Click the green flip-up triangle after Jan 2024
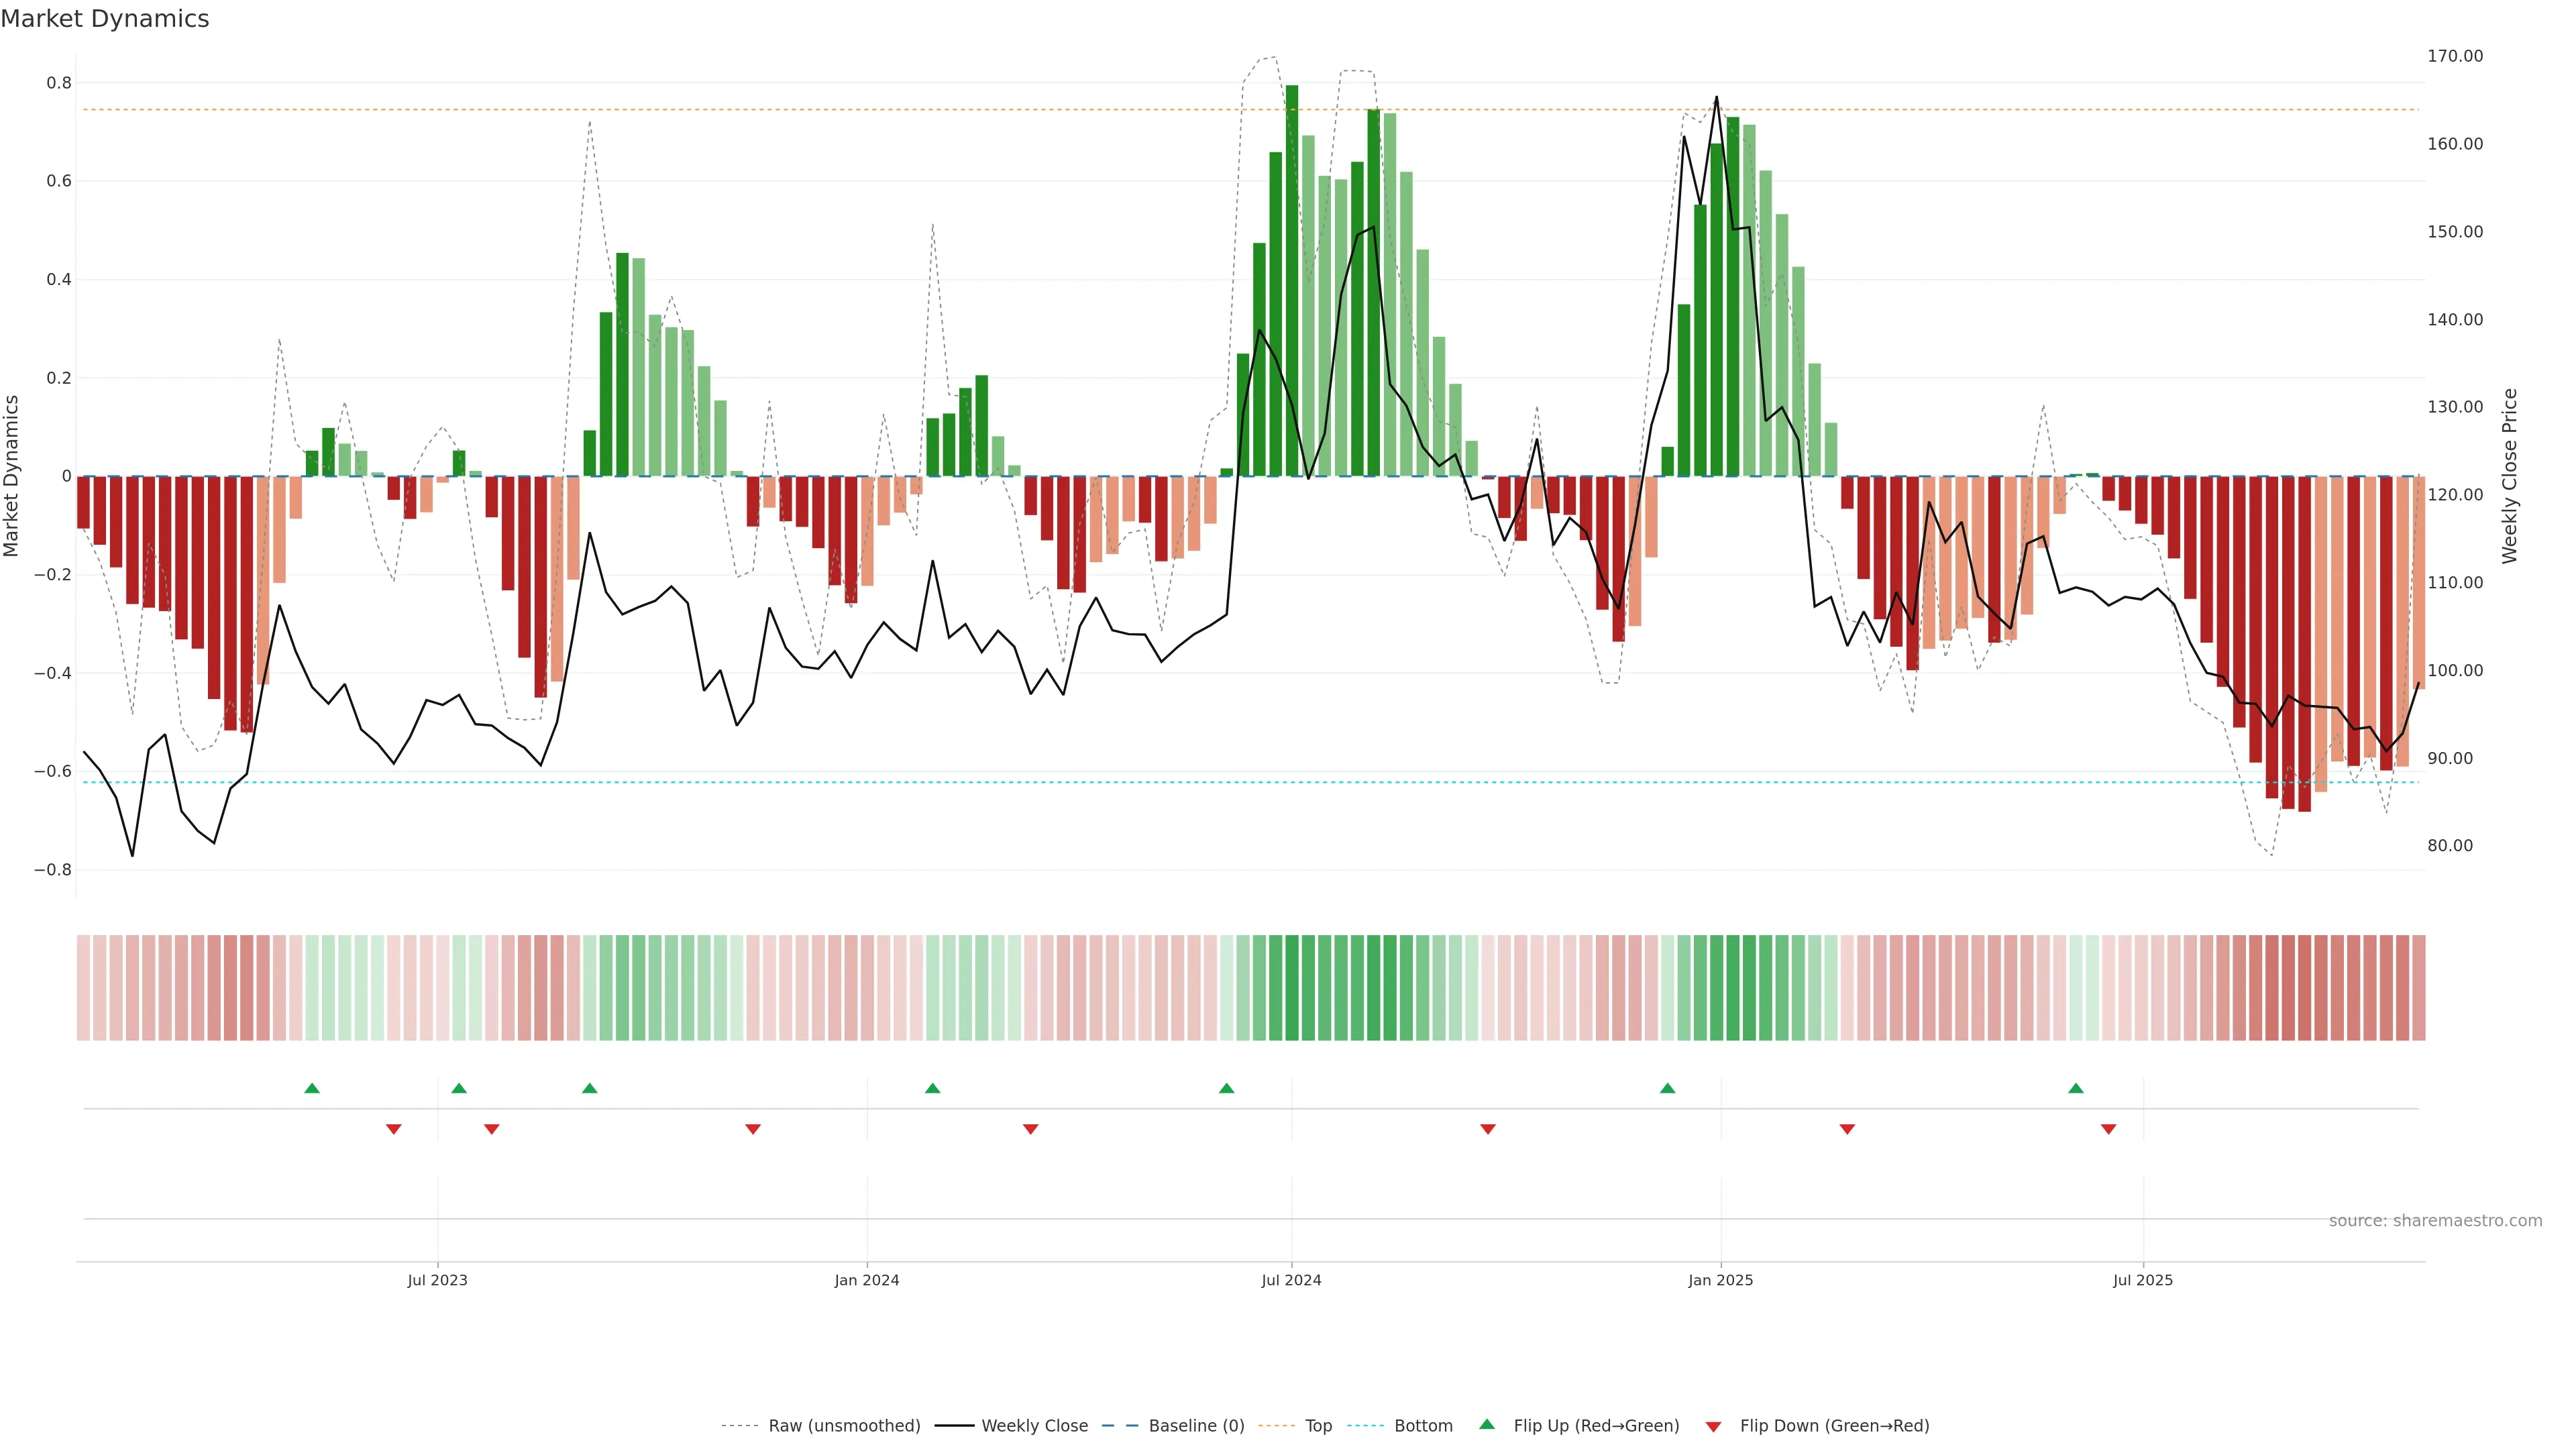This screenshot has width=2576, height=1449. pyautogui.click(x=933, y=1088)
